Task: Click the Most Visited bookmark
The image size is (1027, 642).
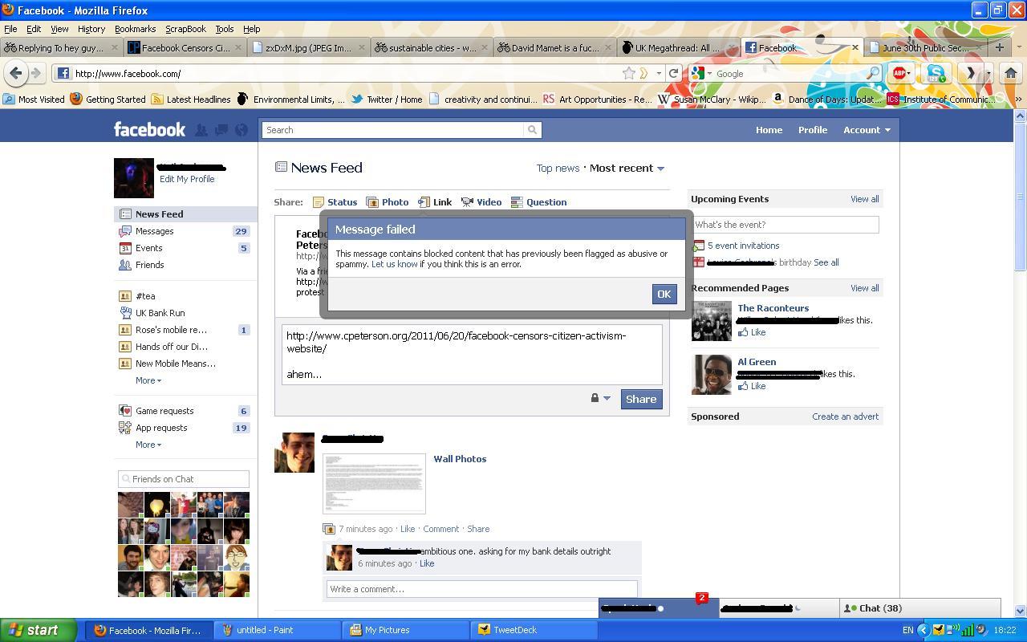Action: tap(34, 100)
